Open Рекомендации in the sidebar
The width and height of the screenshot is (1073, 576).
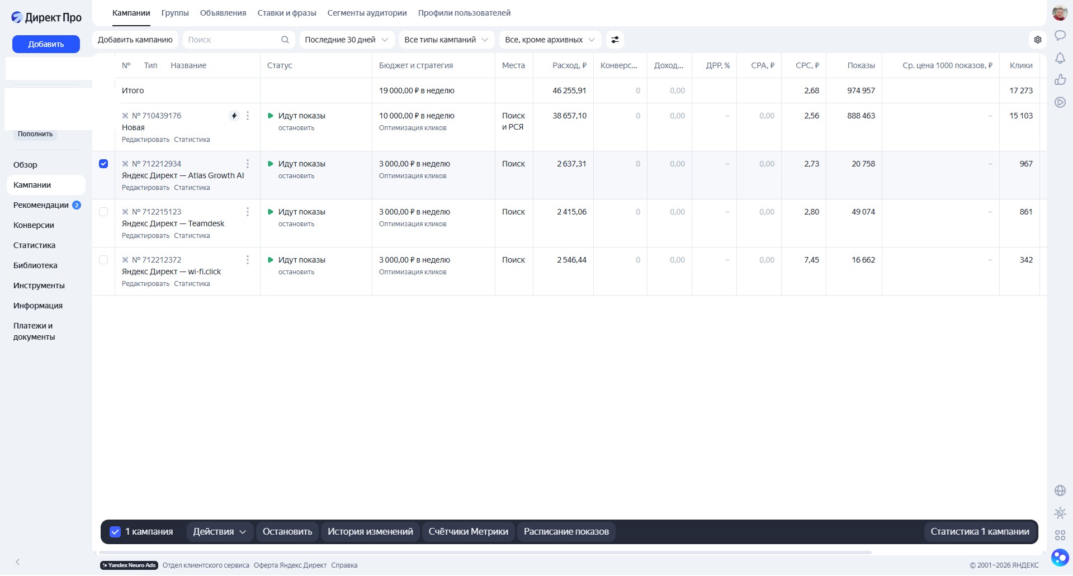click(x=46, y=205)
